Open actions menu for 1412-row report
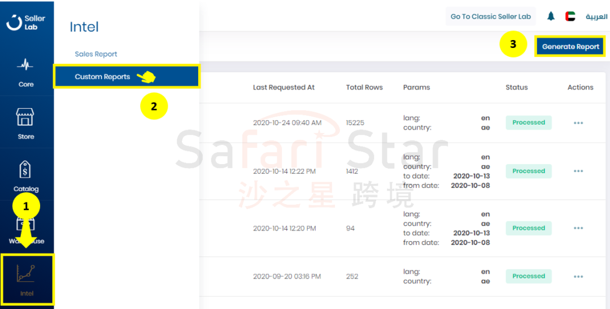 578,171
